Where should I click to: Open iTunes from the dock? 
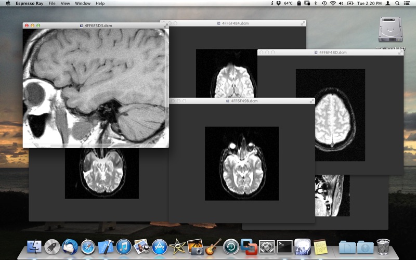[123, 246]
